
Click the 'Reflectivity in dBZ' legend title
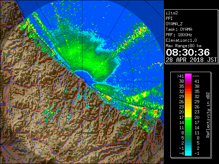[x=208, y=115]
